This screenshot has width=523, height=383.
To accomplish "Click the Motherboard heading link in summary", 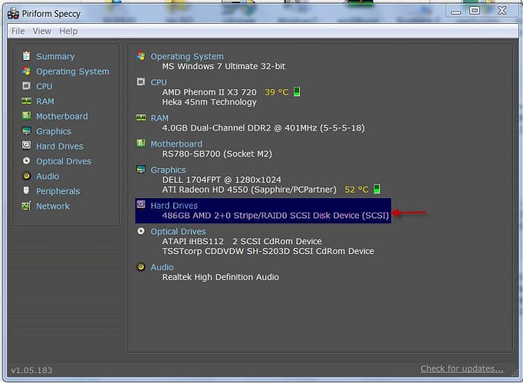I will 176,144.
